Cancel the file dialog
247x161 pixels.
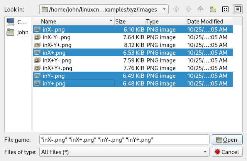tap(227, 152)
